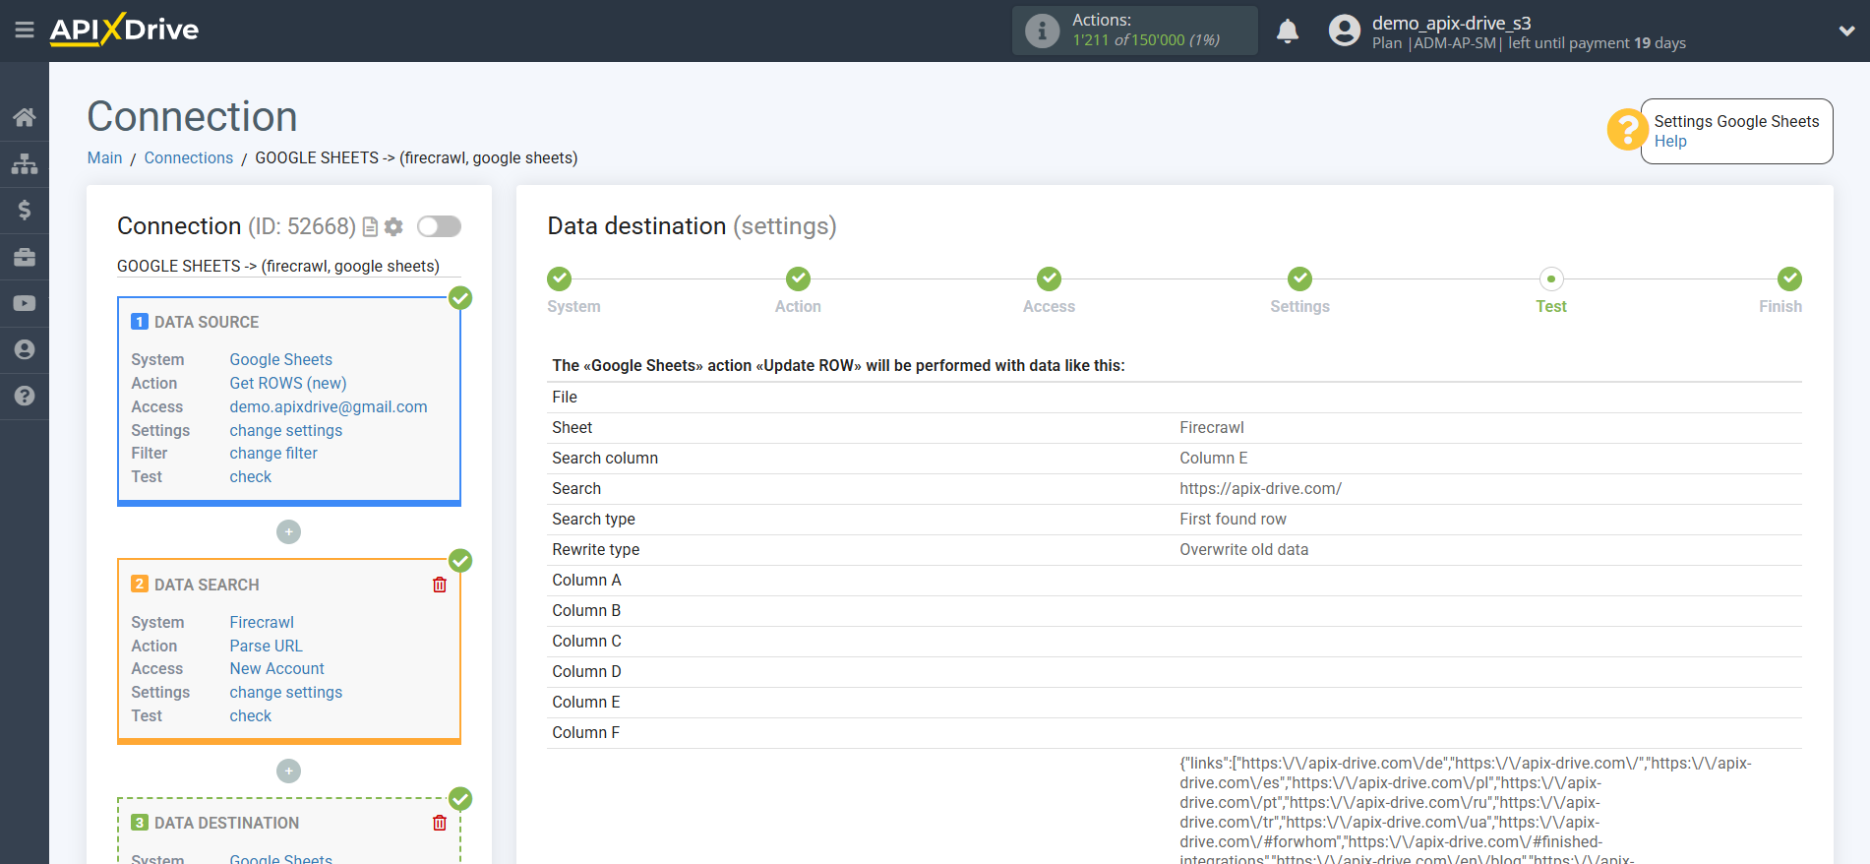Screen dimensions: 1870x864
Task: Click the Actions usage info panel
Action: tap(1134, 31)
